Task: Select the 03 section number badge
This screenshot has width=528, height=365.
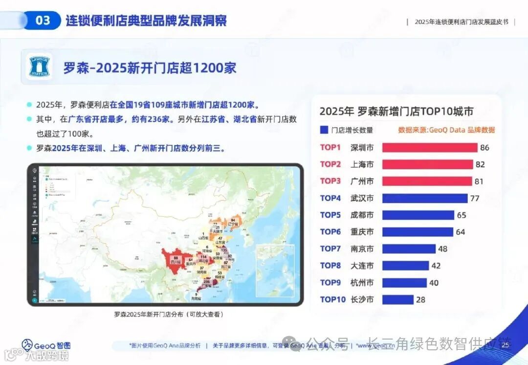Action: click(x=43, y=20)
